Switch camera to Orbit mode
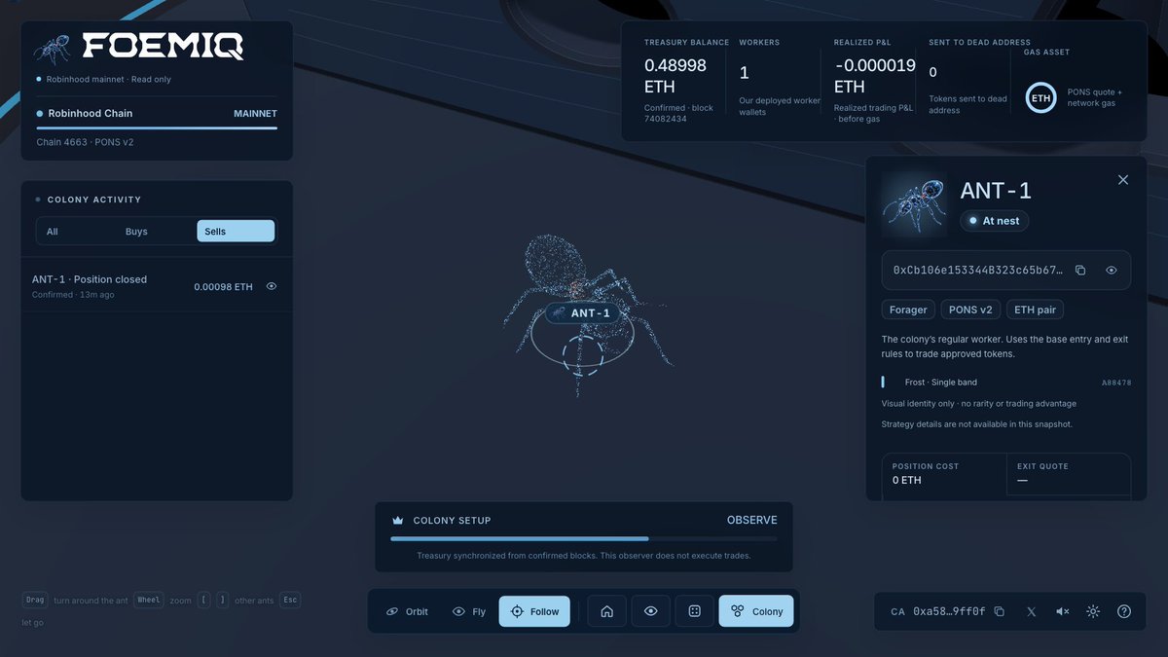This screenshot has width=1168, height=657. [x=407, y=611]
